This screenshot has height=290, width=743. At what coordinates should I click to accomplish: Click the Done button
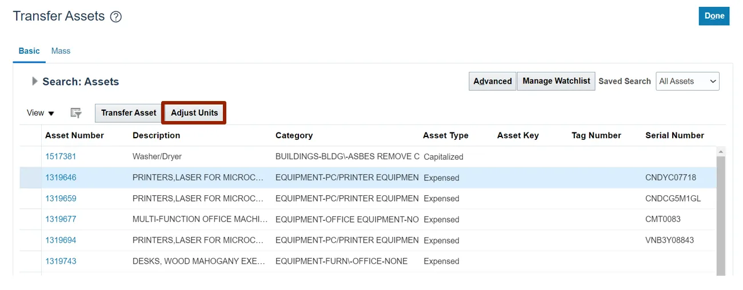tap(714, 16)
